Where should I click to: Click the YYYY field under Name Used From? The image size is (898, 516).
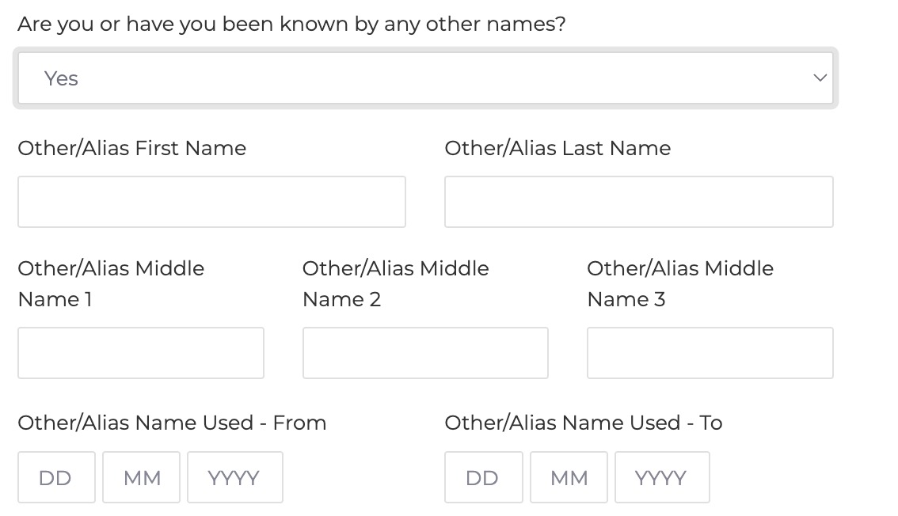(x=234, y=476)
